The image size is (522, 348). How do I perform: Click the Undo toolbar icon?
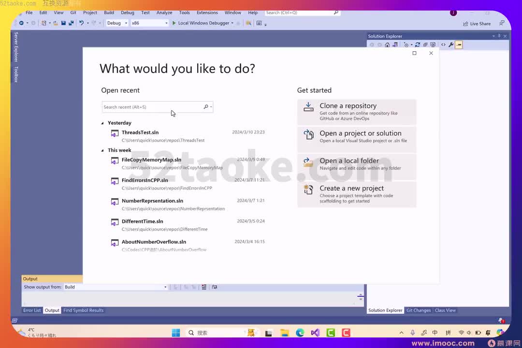click(81, 23)
